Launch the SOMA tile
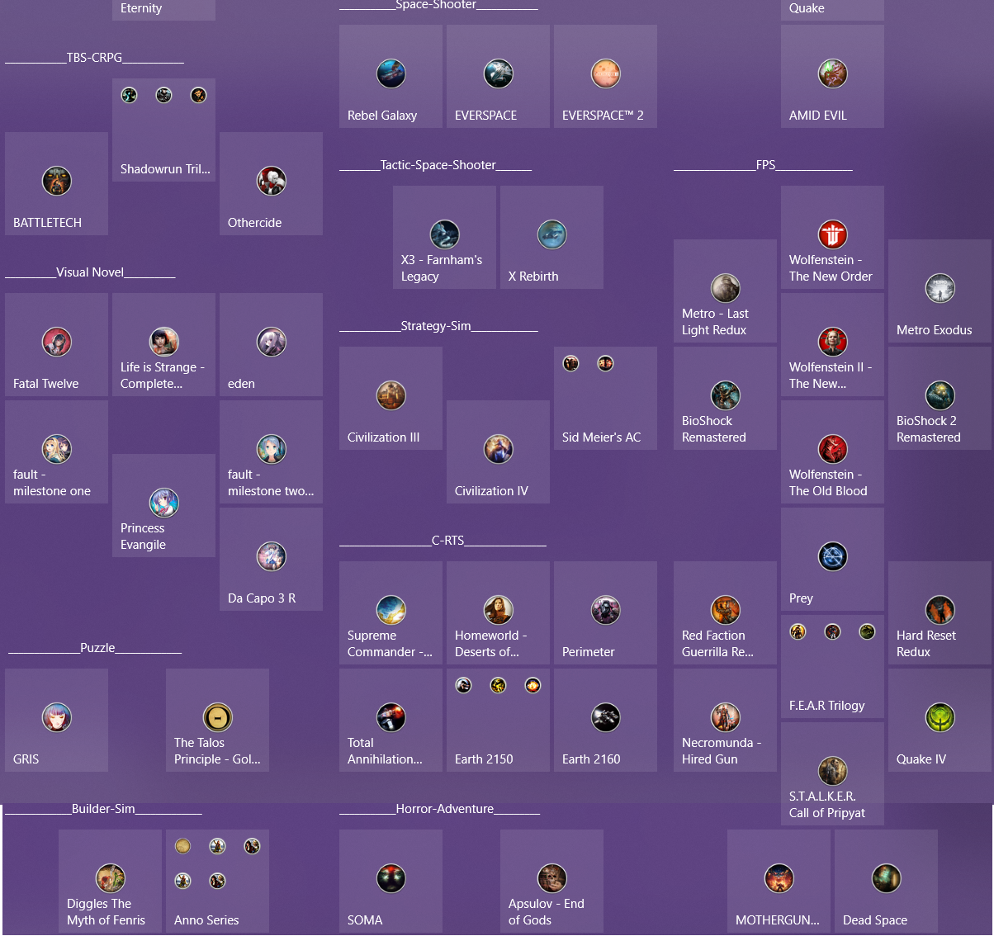The image size is (994, 936). (390, 881)
